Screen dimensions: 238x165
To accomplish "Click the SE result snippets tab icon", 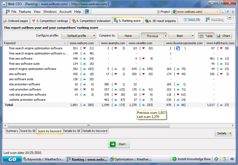I will pos(147,21).
